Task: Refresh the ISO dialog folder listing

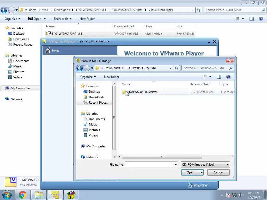Action: click(x=177, y=68)
